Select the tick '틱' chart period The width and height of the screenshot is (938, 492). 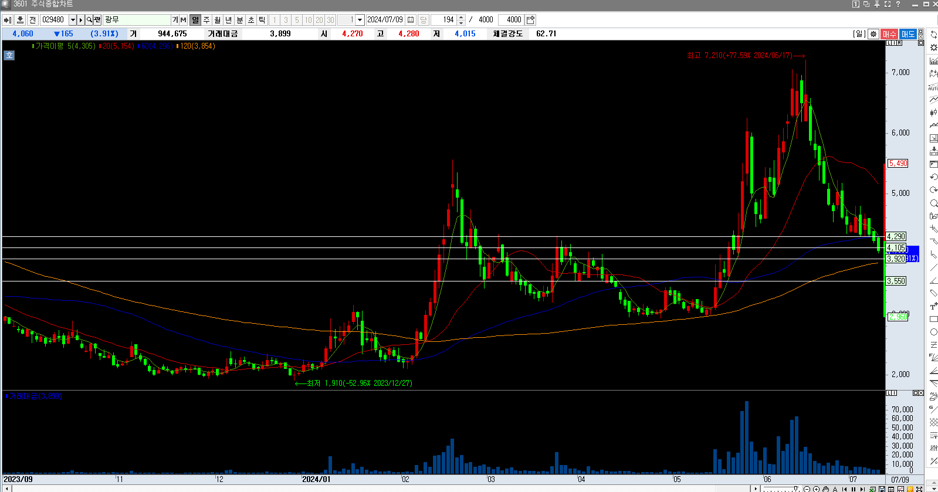262,20
